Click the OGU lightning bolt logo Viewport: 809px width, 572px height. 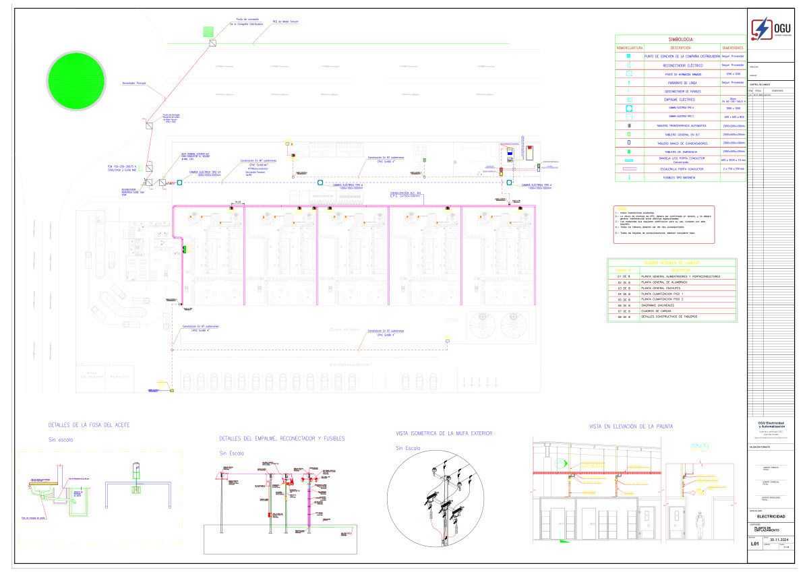(x=762, y=30)
